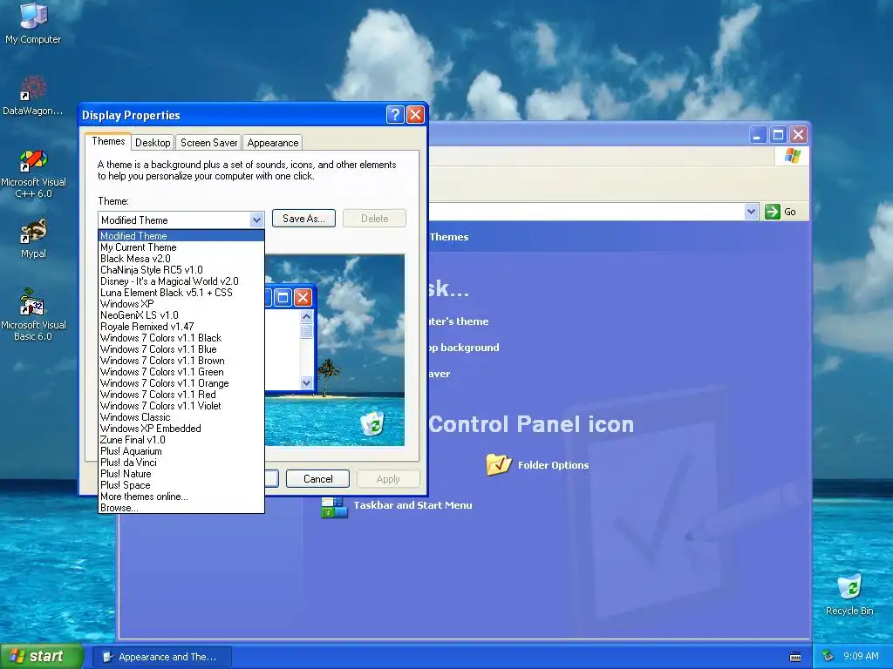Viewport: 893px width, 669px height.
Task: Launch Microsoft Visual C++ 6.0 shortcut
Action: click(x=33, y=173)
